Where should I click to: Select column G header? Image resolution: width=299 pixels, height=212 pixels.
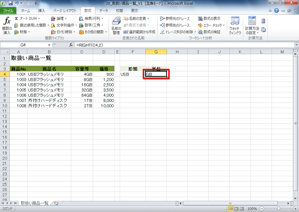[156, 52]
